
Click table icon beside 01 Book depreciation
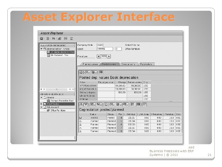click(49, 52)
